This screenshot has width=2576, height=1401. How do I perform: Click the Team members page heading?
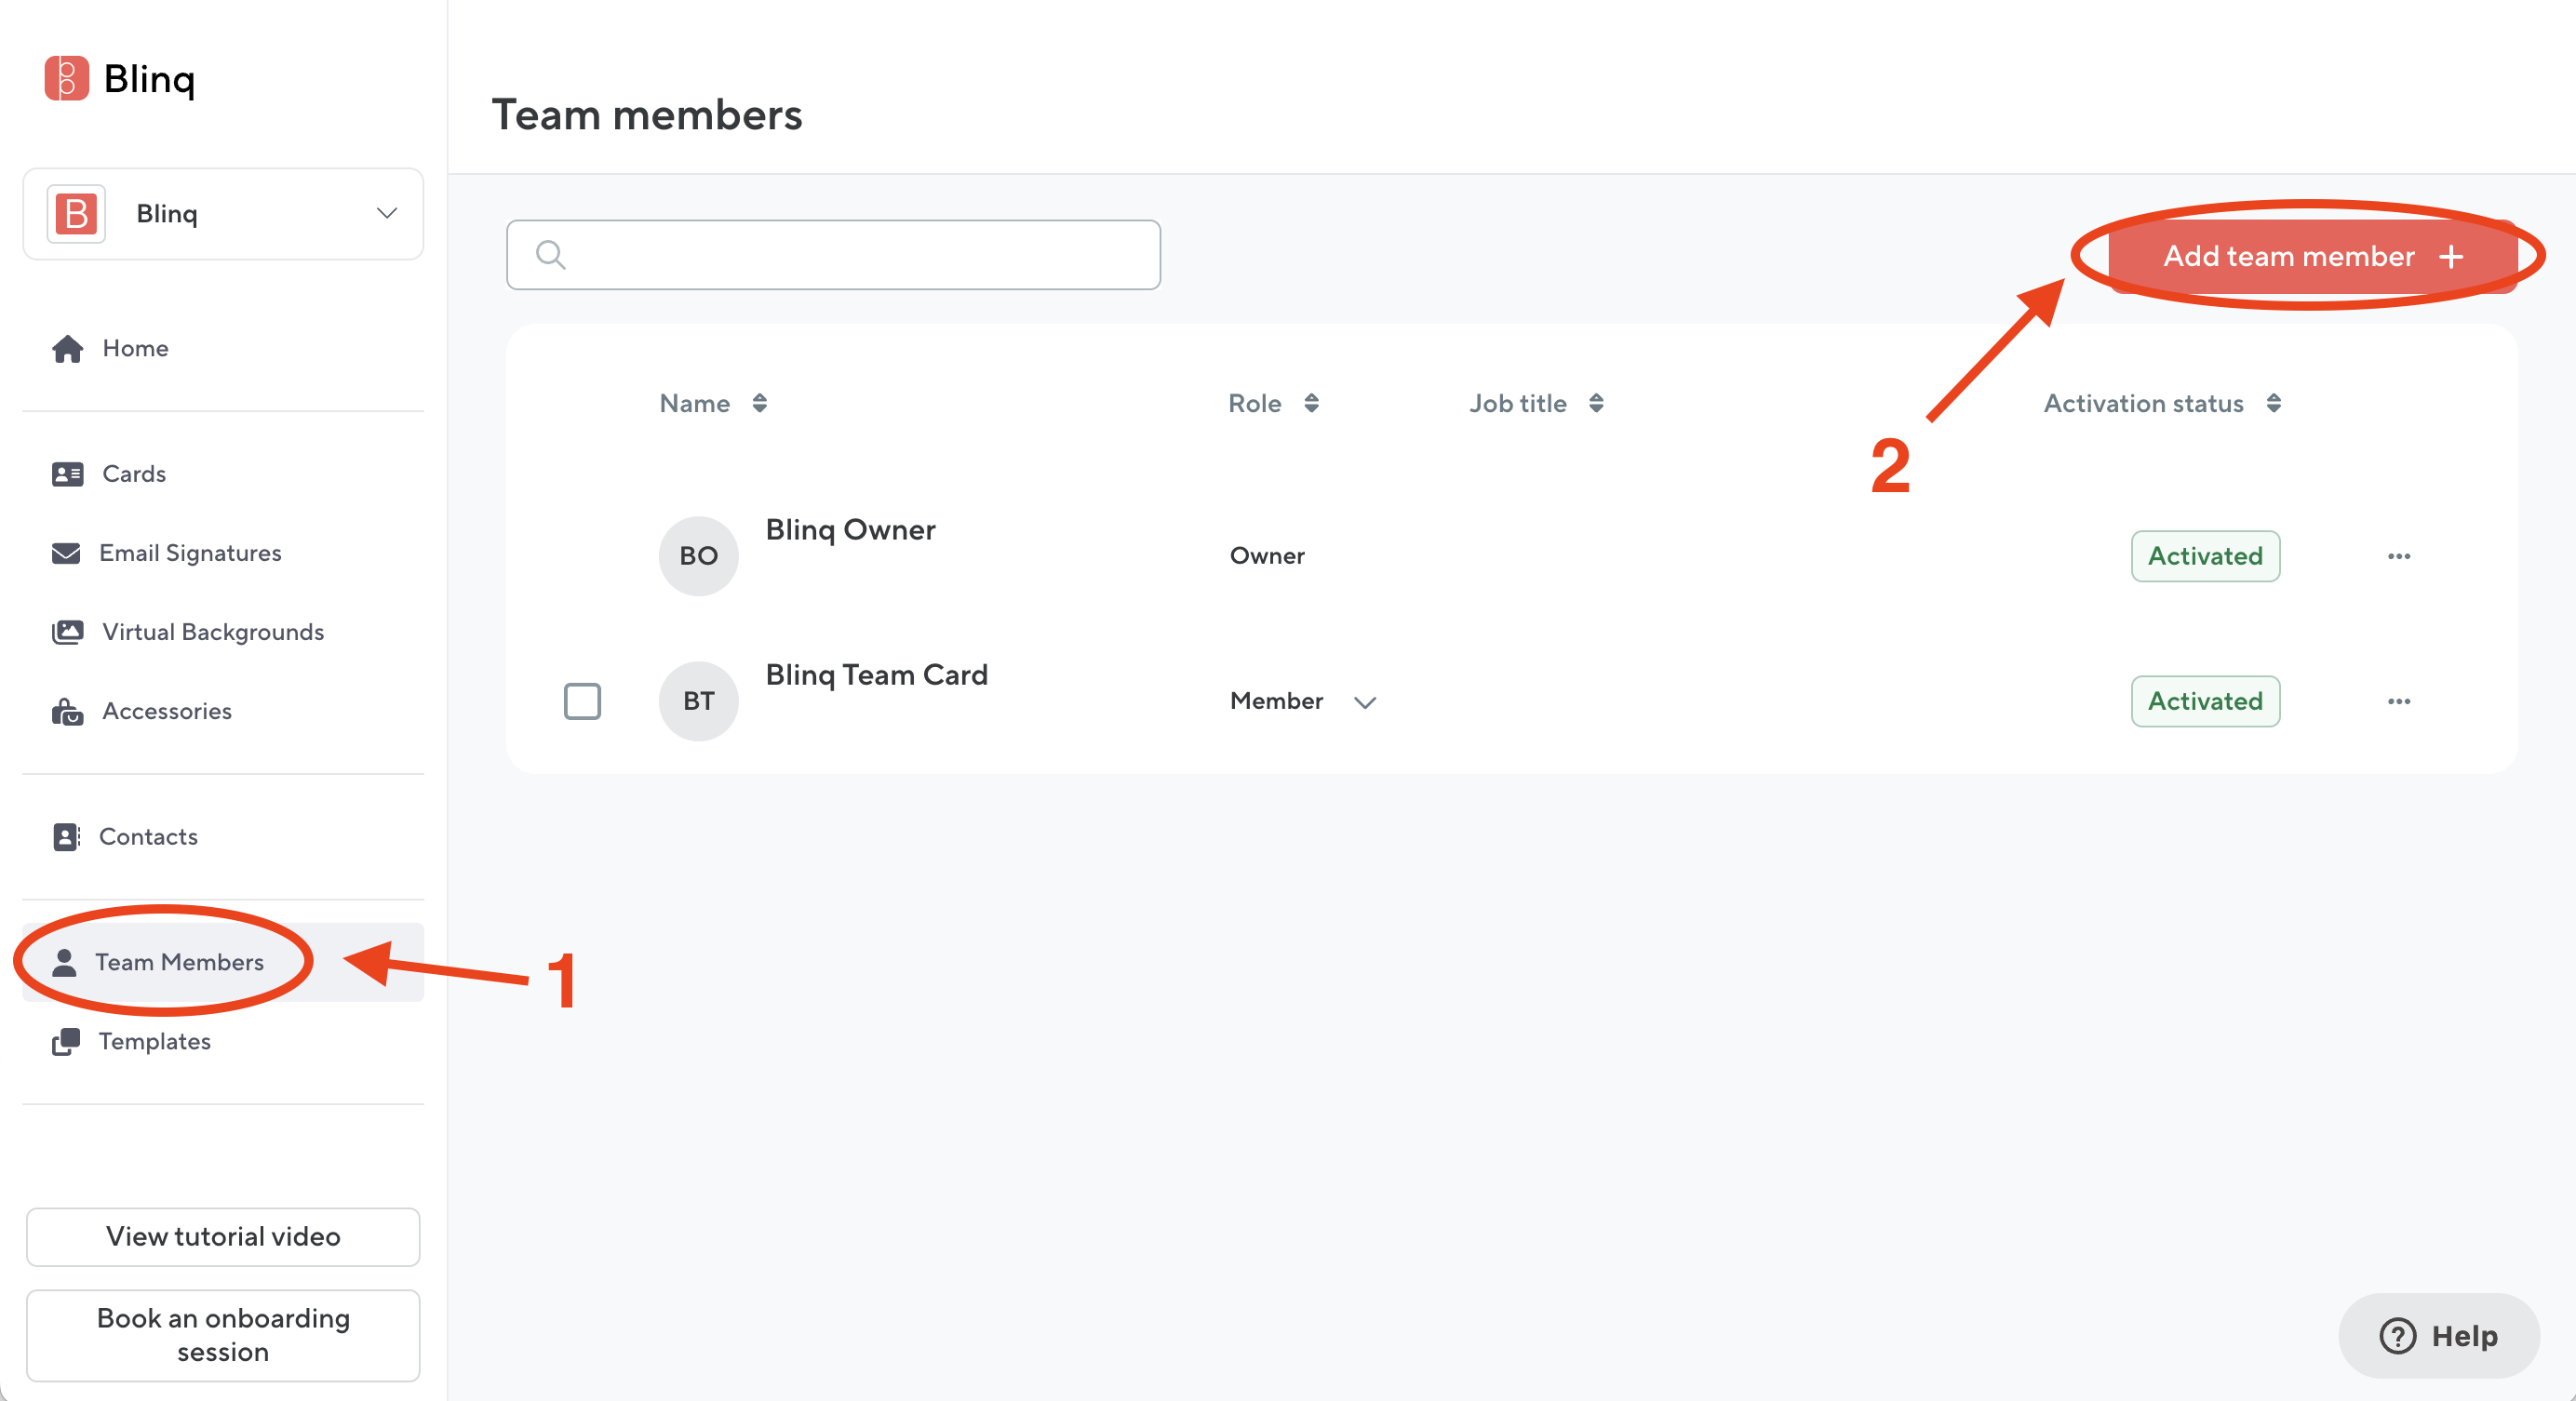click(x=646, y=113)
